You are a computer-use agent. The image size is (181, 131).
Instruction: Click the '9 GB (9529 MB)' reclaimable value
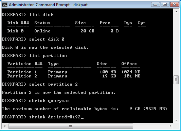148,109
